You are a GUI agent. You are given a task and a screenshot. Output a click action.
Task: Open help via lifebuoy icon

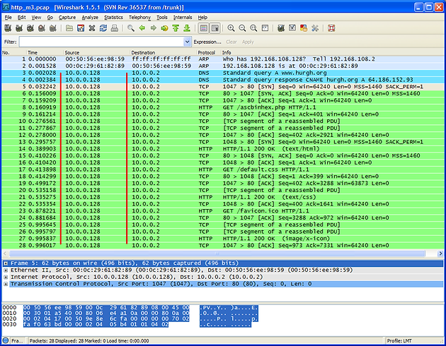331,28
